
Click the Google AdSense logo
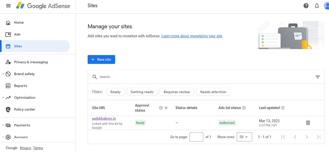[43, 6]
